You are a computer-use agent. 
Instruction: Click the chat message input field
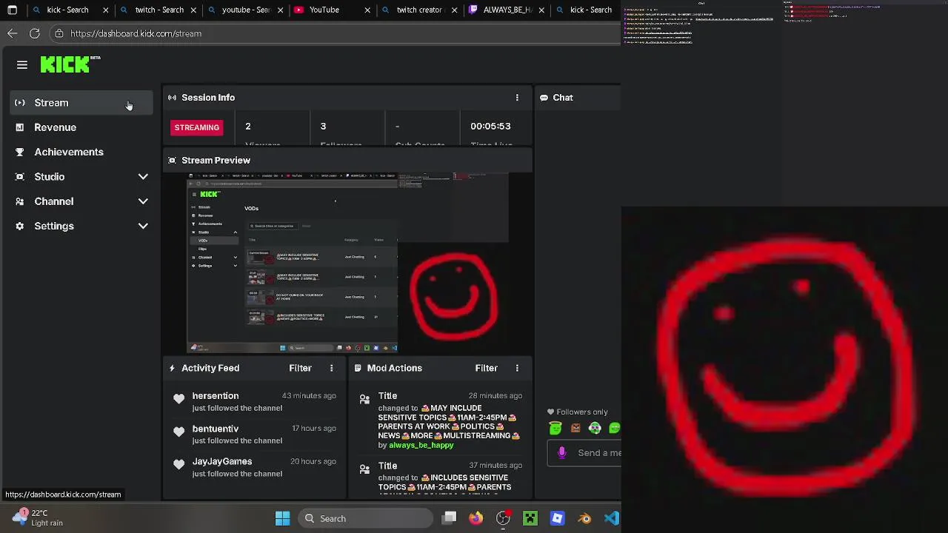click(x=584, y=453)
